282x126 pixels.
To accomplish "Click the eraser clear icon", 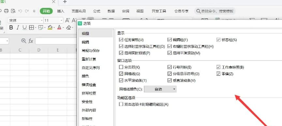I will click(x=68, y=27).
